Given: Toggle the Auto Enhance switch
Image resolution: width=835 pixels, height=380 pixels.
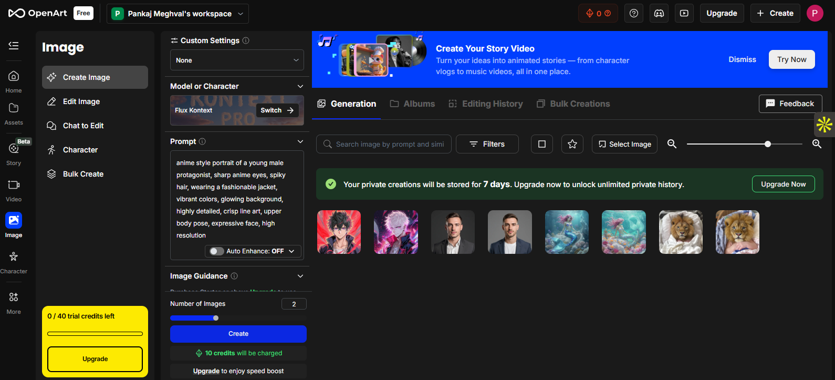Looking at the screenshot, I should tap(217, 251).
